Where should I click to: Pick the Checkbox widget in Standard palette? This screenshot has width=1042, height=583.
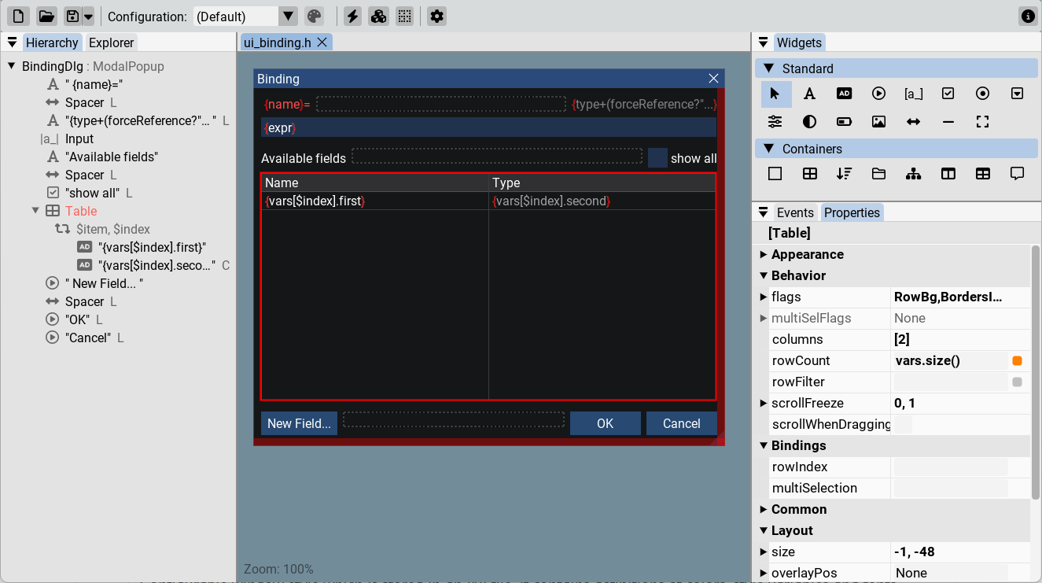coord(948,94)
